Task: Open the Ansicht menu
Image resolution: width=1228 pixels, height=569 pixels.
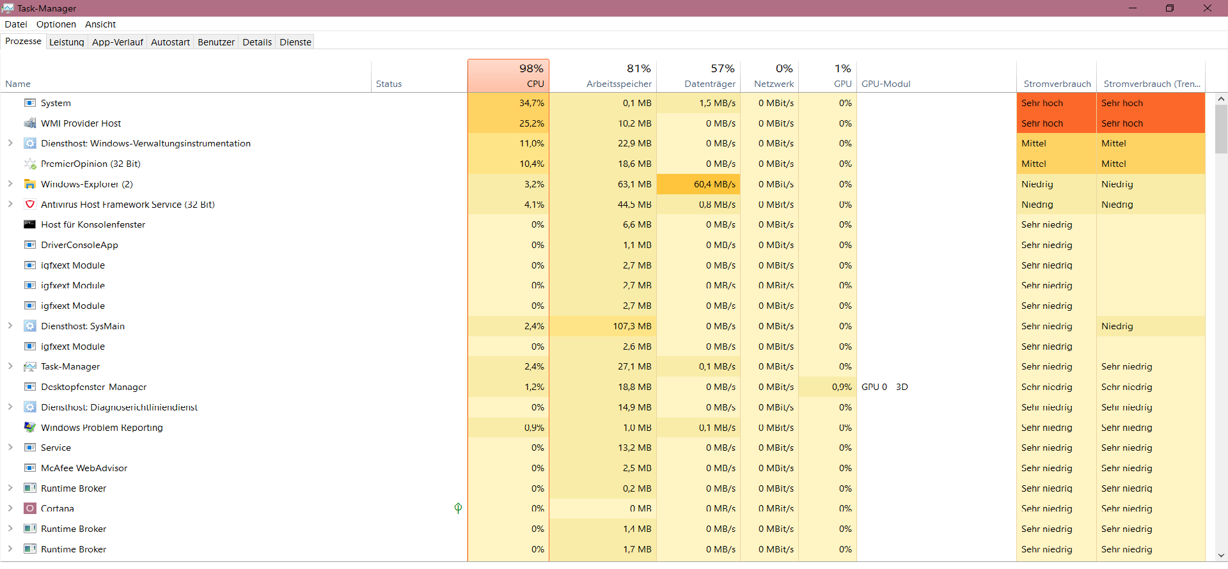Action: [x=100, y=24]
